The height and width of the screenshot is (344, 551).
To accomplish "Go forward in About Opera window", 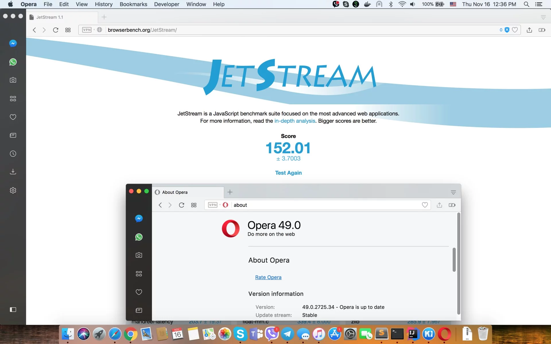I will (x=170, y=205).
